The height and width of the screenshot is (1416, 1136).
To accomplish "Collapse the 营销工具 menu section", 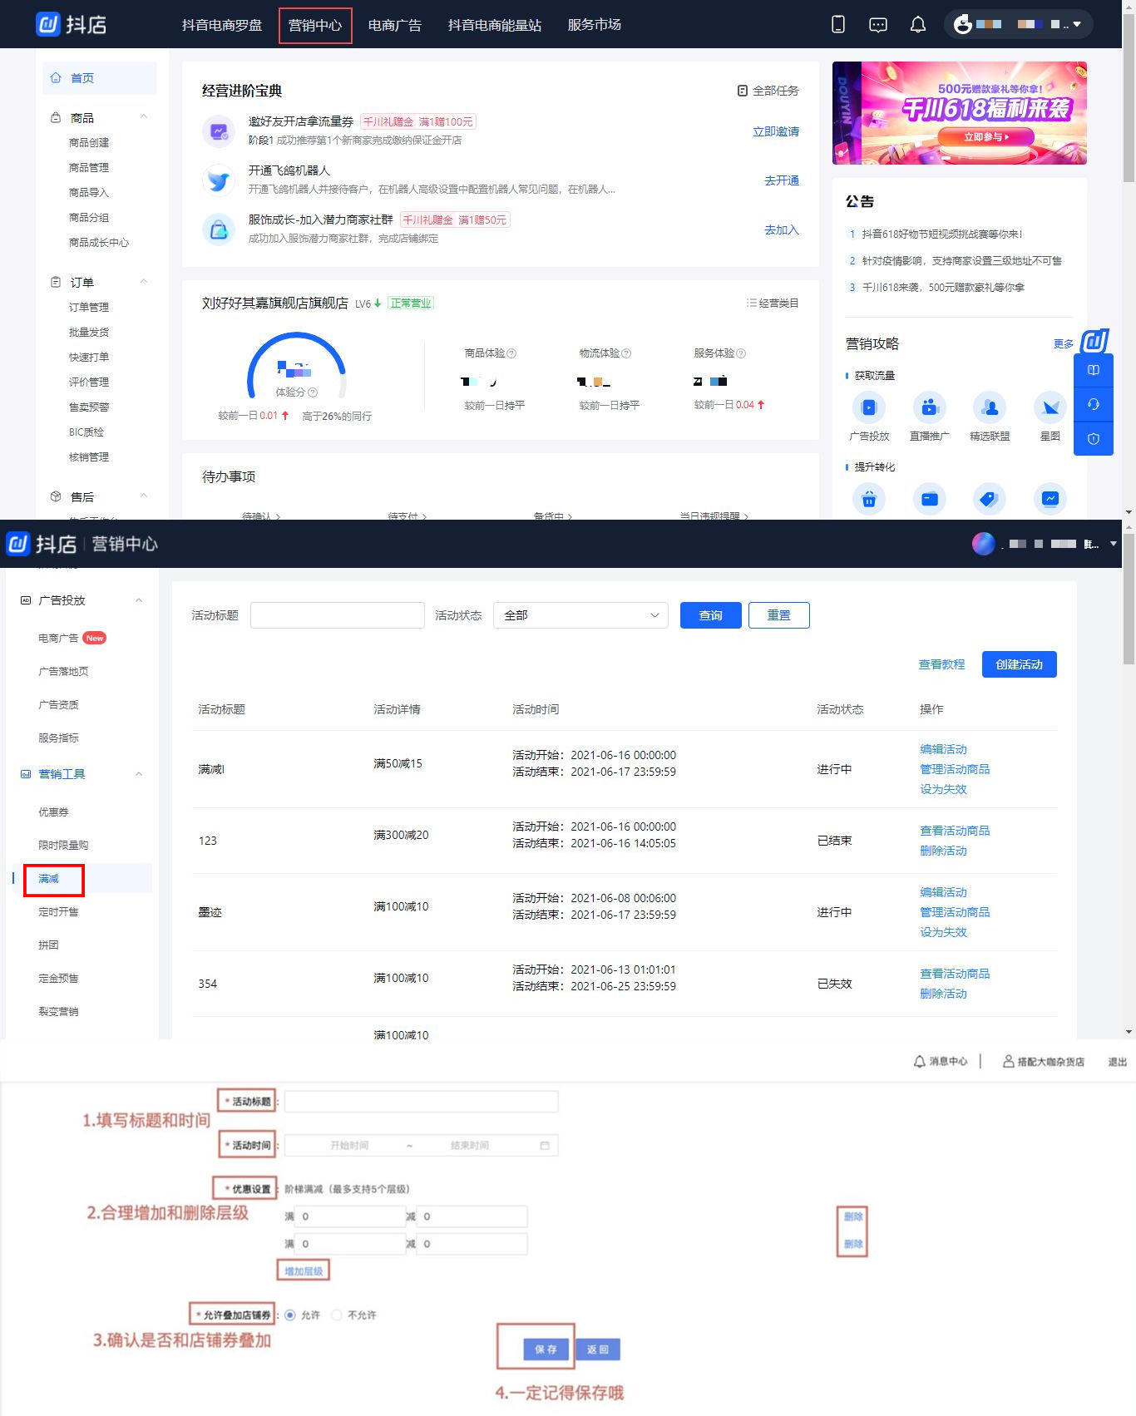I will coord(139,774).
